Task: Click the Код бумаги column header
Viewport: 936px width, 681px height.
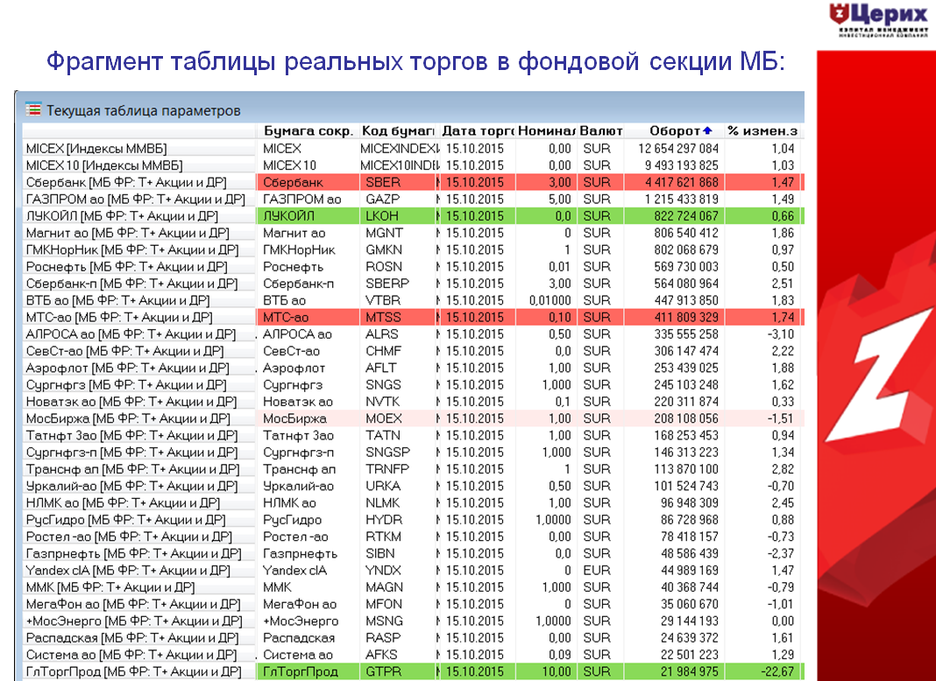Action: coord(398,131)
